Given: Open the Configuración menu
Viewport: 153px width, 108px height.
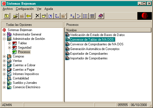Looking at the screenshot, I should tap(25, 9).
